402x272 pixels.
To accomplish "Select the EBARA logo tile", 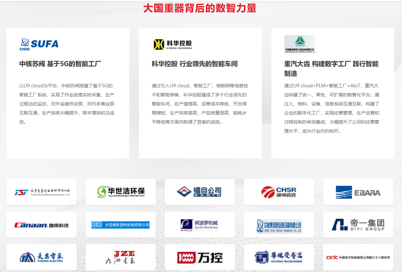I will (x=358, y=192).
